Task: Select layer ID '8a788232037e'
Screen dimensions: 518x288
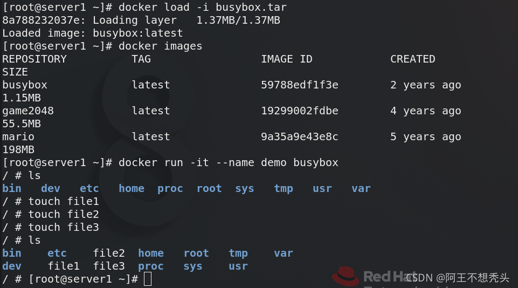Action: [41, 20]
